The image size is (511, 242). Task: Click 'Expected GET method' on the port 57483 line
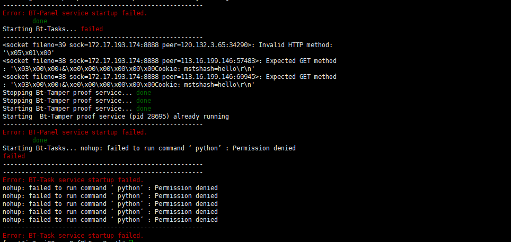tap(301, 61)
